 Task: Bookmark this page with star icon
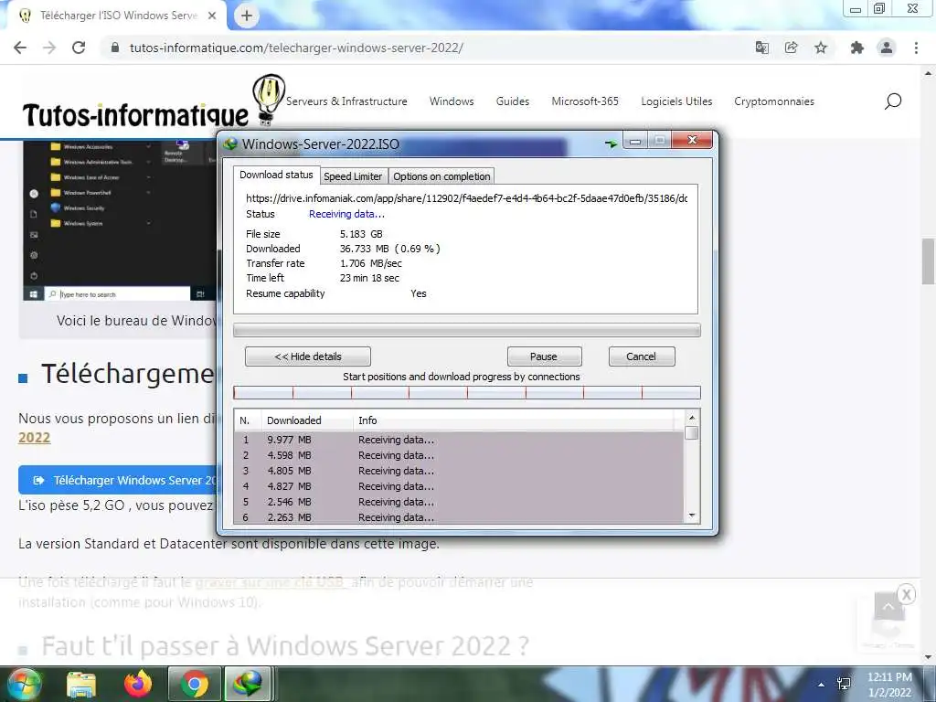tap(821, 48)
